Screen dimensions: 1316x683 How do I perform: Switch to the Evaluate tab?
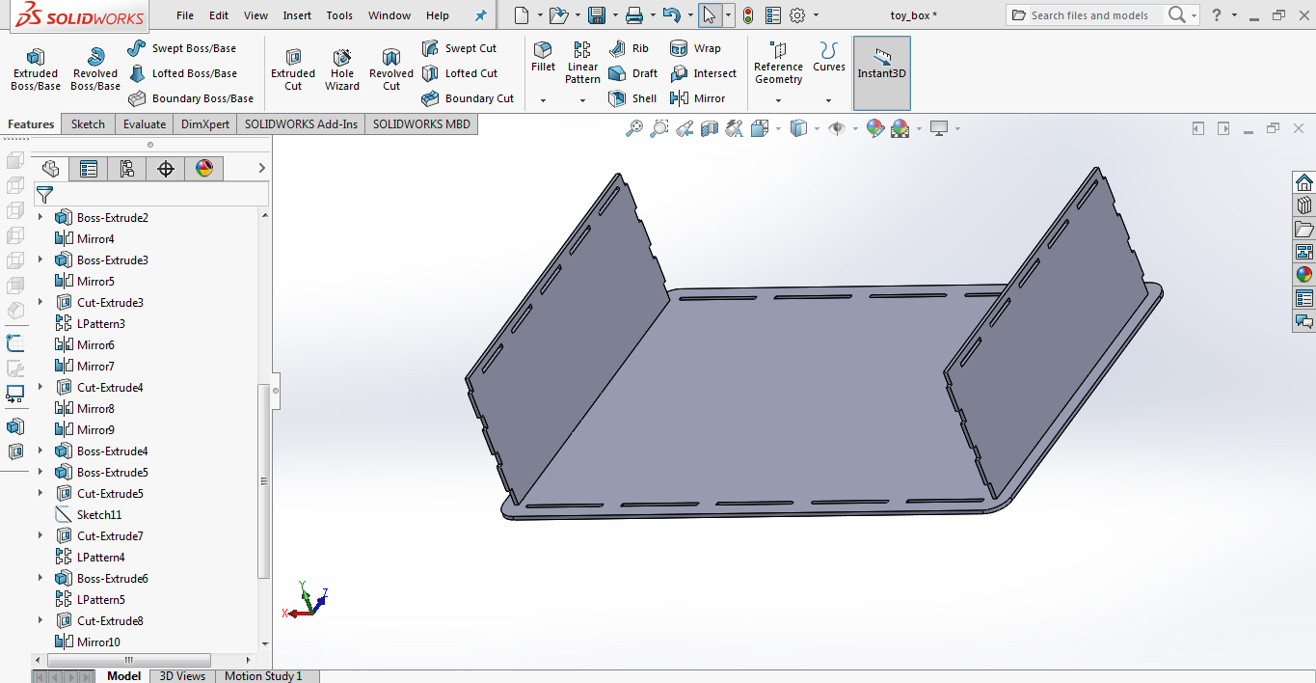coord(145,124)
